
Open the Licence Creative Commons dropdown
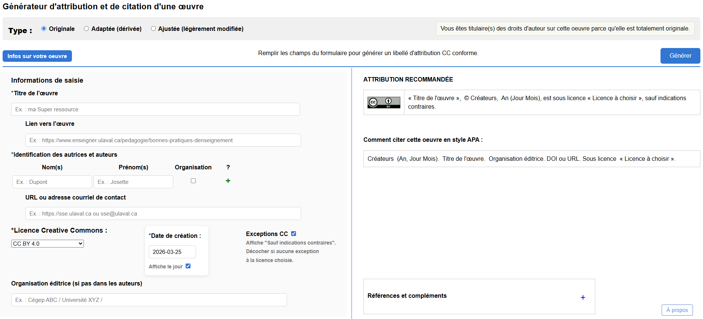[x=47, y=244]
